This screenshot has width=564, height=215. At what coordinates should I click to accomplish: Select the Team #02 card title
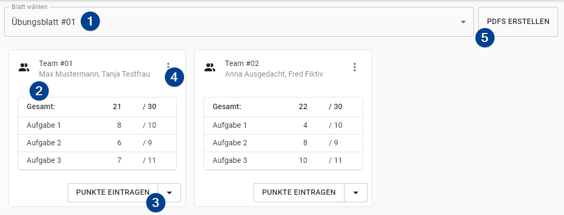click(x=242, y=64)
